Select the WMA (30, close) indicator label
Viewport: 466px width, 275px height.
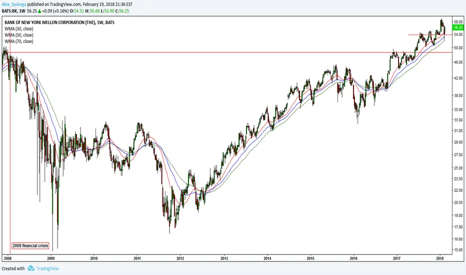18,29
